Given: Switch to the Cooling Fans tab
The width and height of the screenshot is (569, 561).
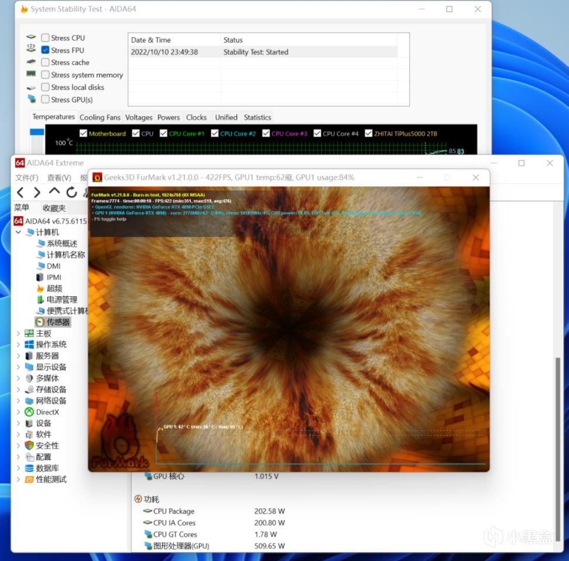Looking at the screenshot, I should pyautogui.click(x=100, y=117).
